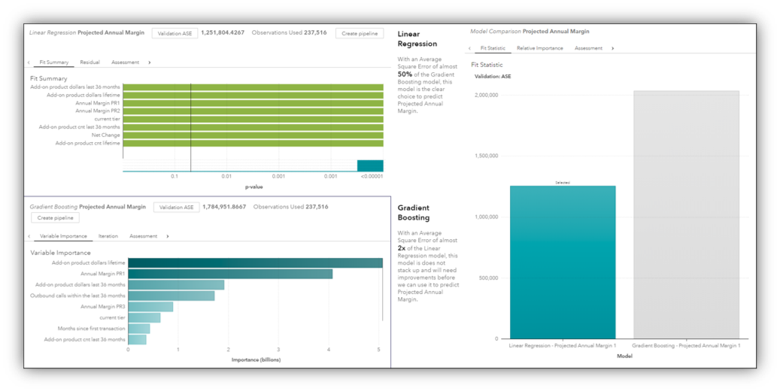Image resolution: width=780 pixels, height=391 pixels.
Task: Click the right chevron after Gradient Boosting Assessment tab
Action: click(168, 236)
